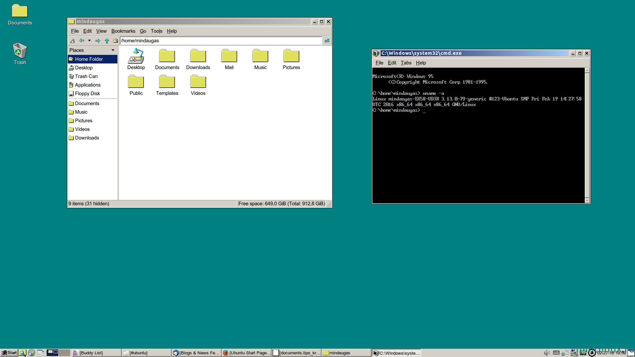This screenshot has height=357, width=635.
Task: Switch to C:\Windows\syste... taskbar button
Action: pos(396,353)
